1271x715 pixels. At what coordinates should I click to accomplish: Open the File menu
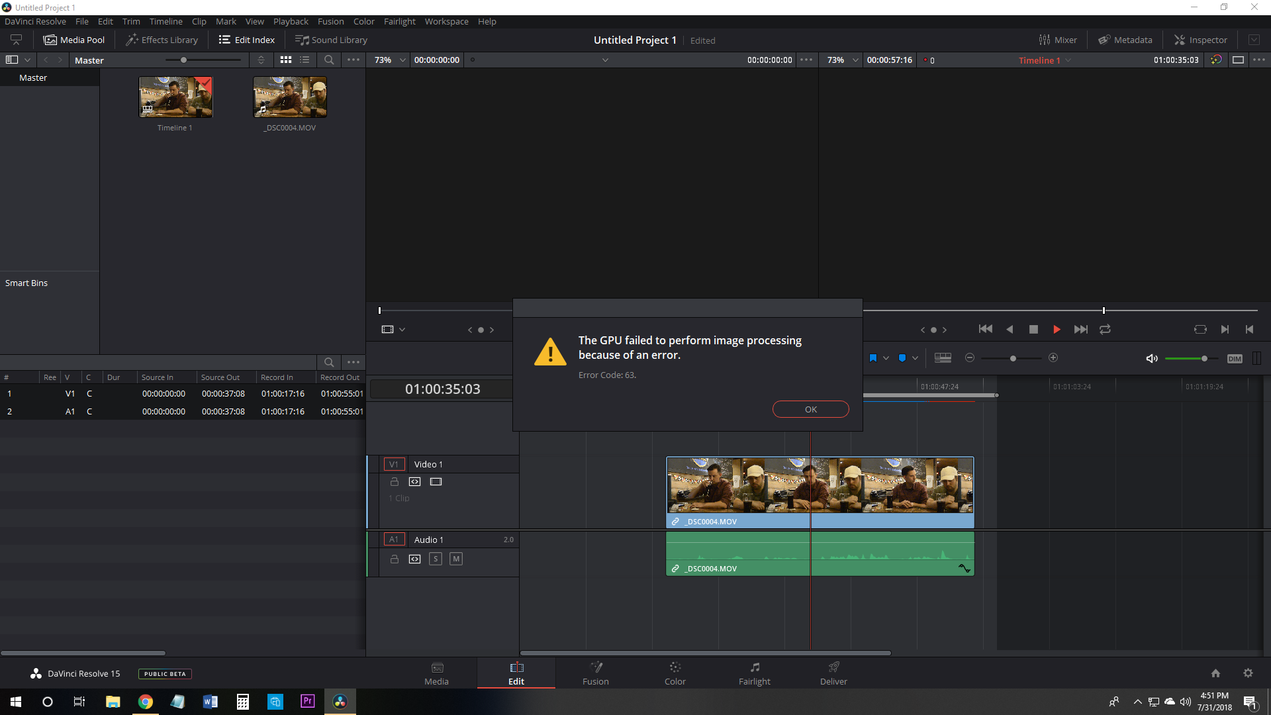point(82,21)
